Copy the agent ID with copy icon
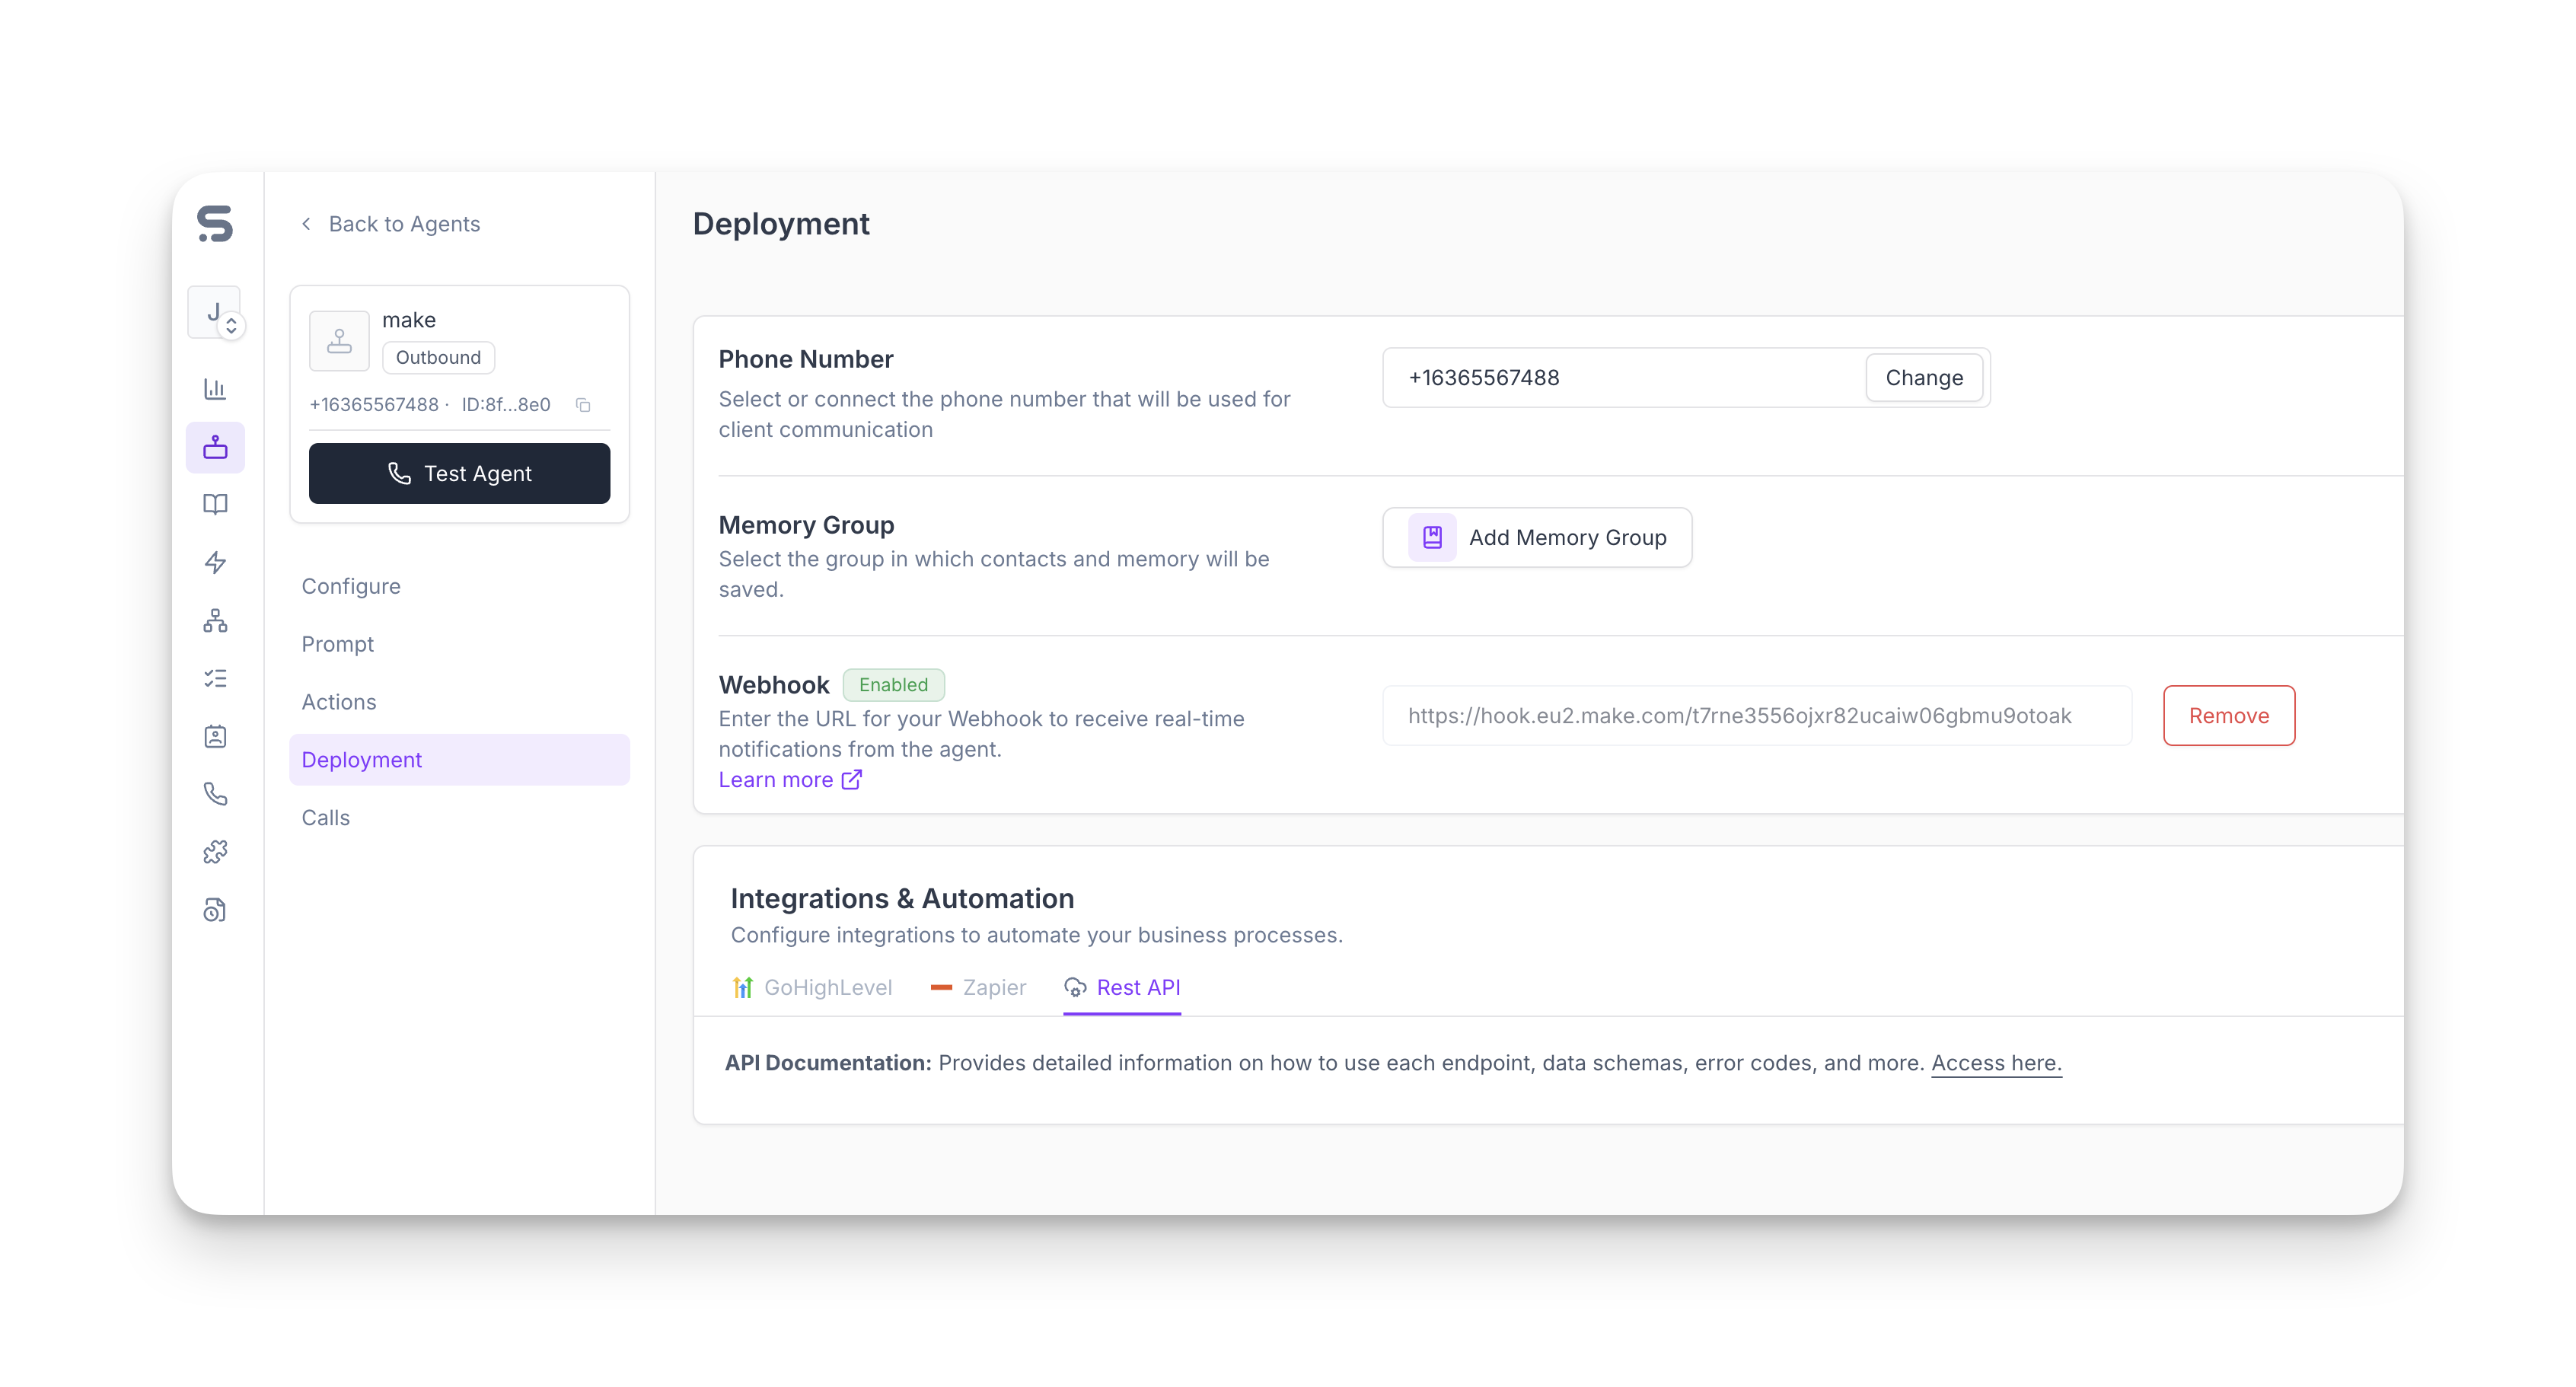 point(583,405)
